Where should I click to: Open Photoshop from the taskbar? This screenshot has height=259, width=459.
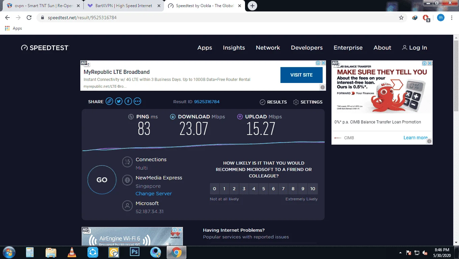tap(135, 252)
